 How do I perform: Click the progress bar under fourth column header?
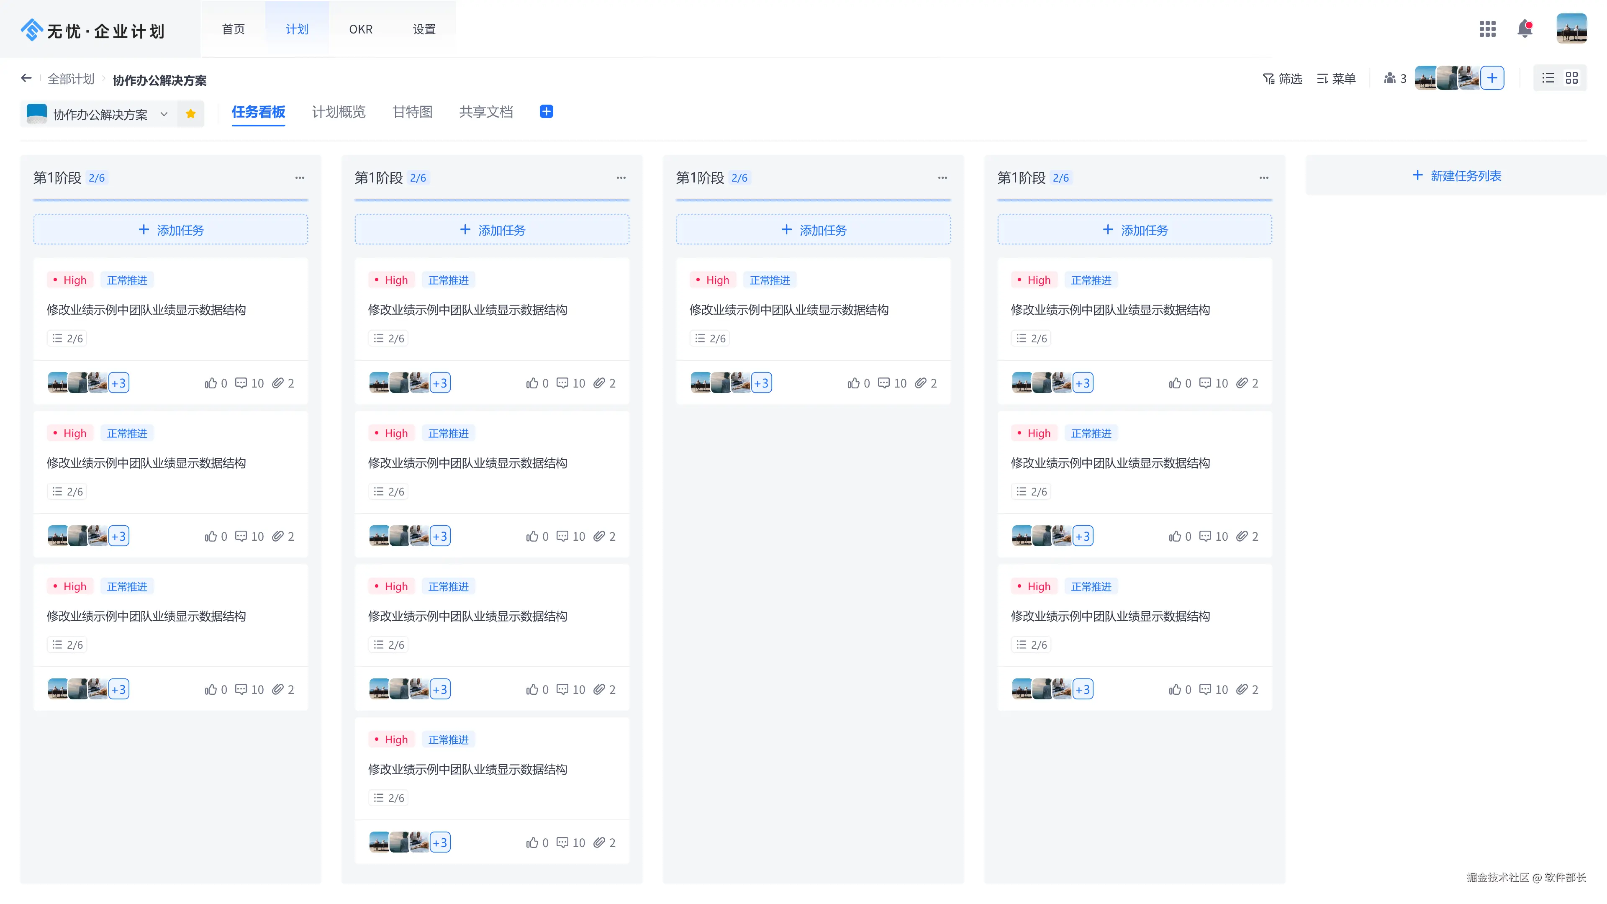pyautogui.click(x=1134, y=200)
